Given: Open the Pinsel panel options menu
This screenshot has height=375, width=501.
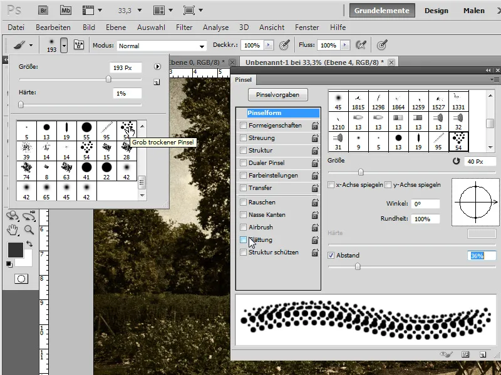Looking at the screenshot, I should (x=495, y=79).
